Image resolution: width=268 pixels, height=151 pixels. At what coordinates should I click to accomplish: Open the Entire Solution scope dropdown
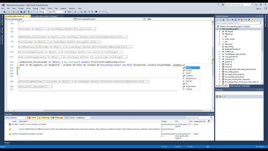point(15,117)
